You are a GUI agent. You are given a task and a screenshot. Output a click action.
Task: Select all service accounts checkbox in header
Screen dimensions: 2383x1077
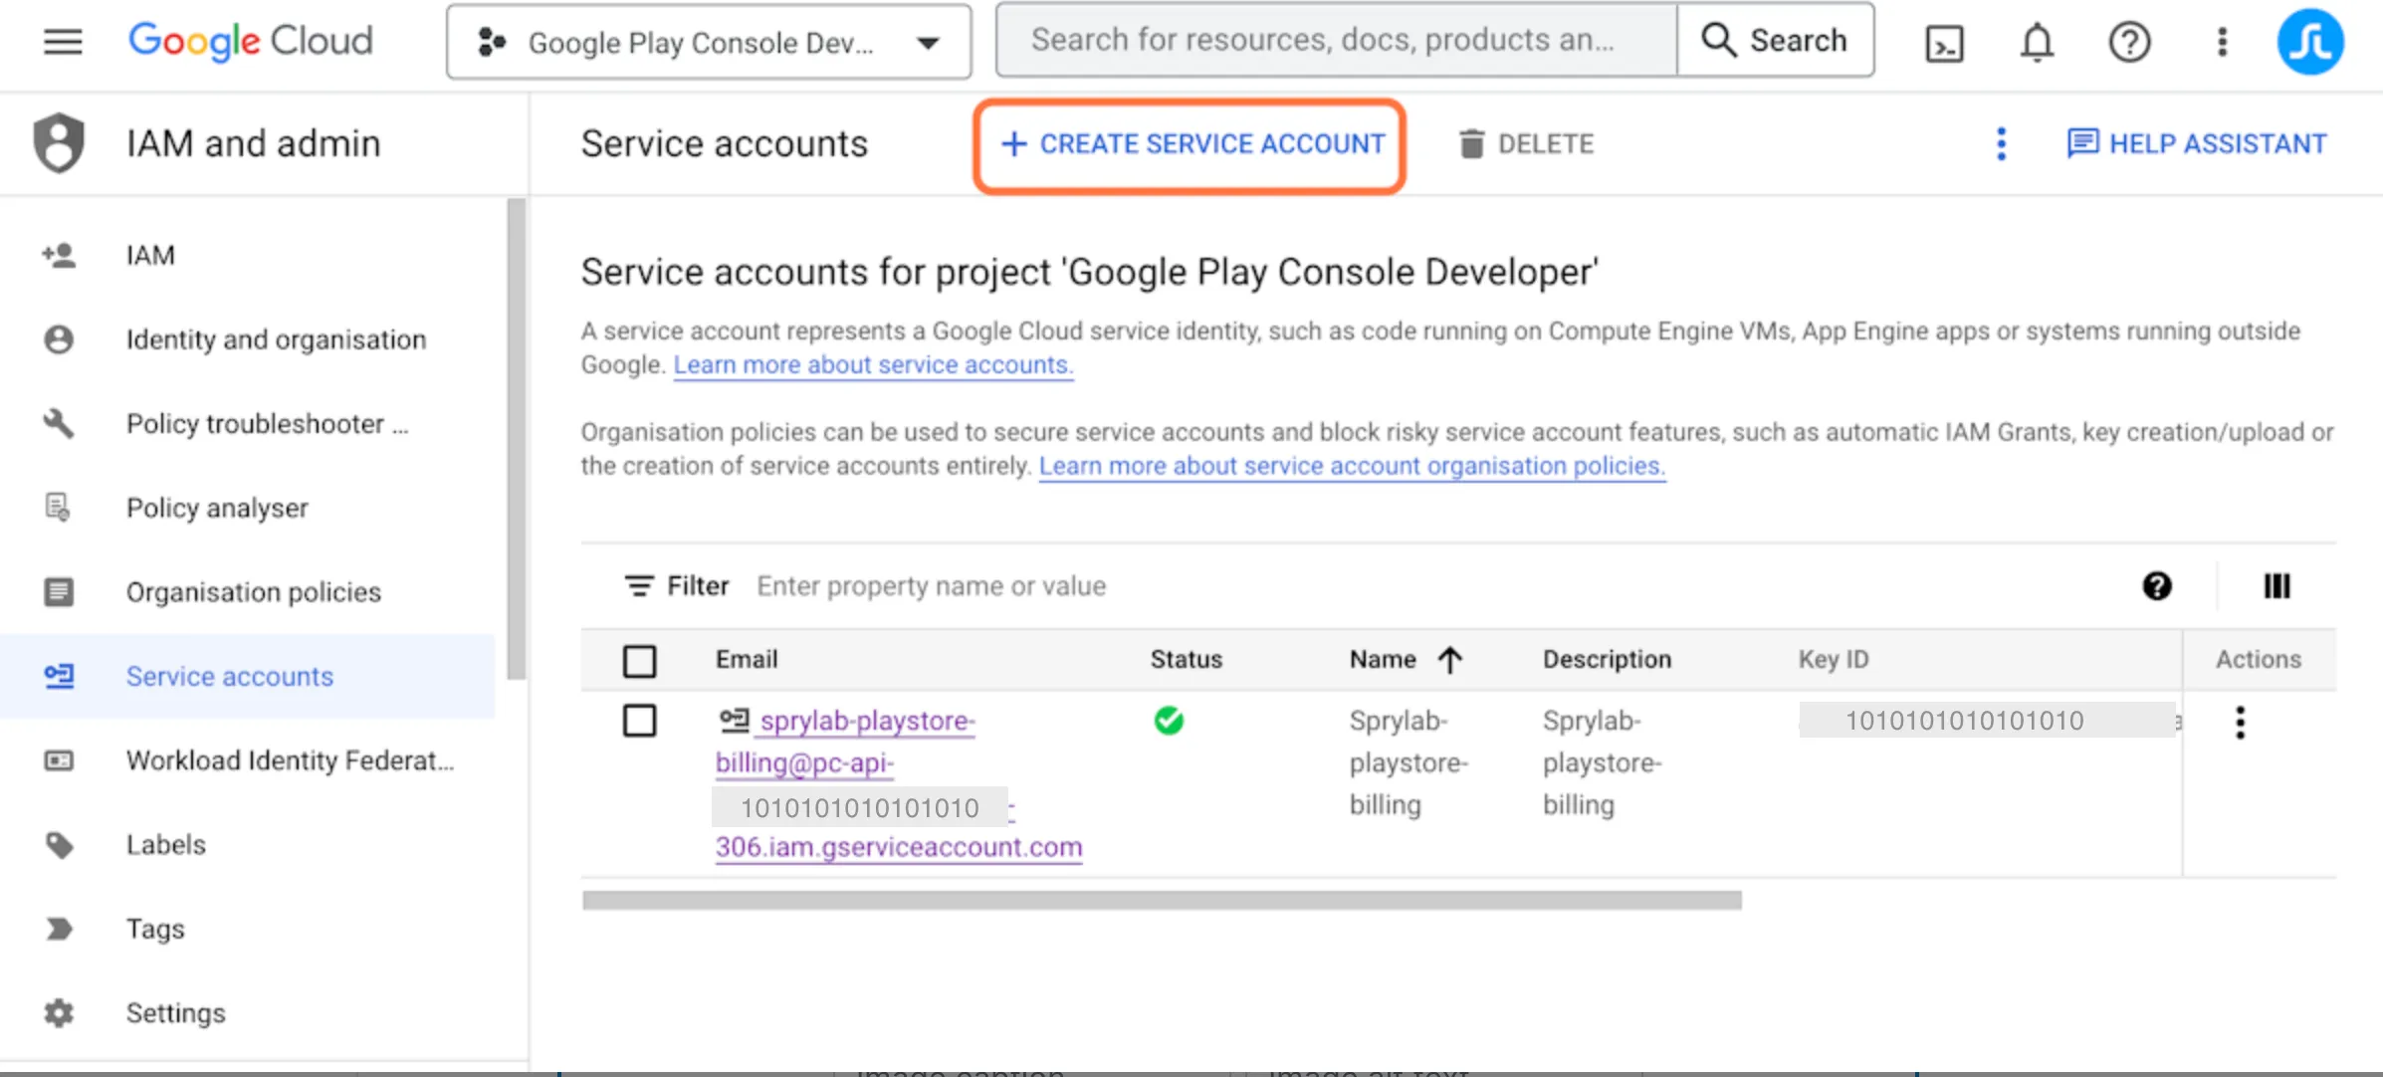coord(639,661)
